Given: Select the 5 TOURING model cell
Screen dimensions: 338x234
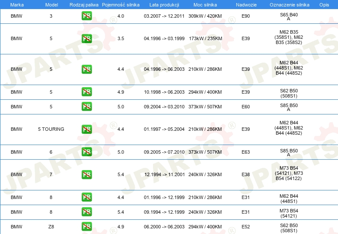Looking at the screenshot, I should 51,129.
